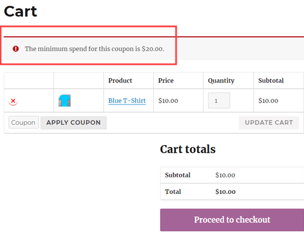The height and width of the screenshot is (233, 304).
Task: Click the red exclamation error icon
Action: [15, 49]
